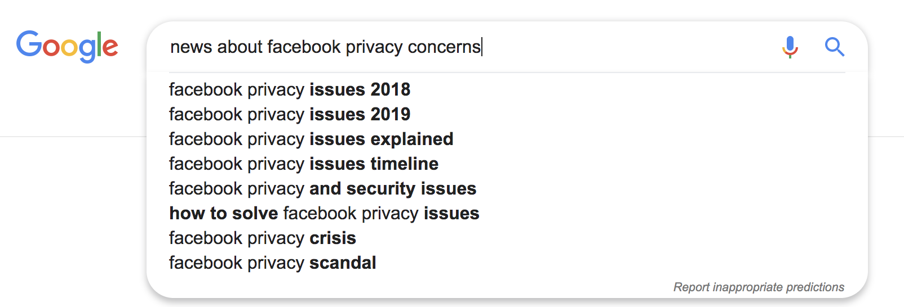Click the word 'privacy' in the typed query
This screenshot has height=307, width=904.
[374, 47]
